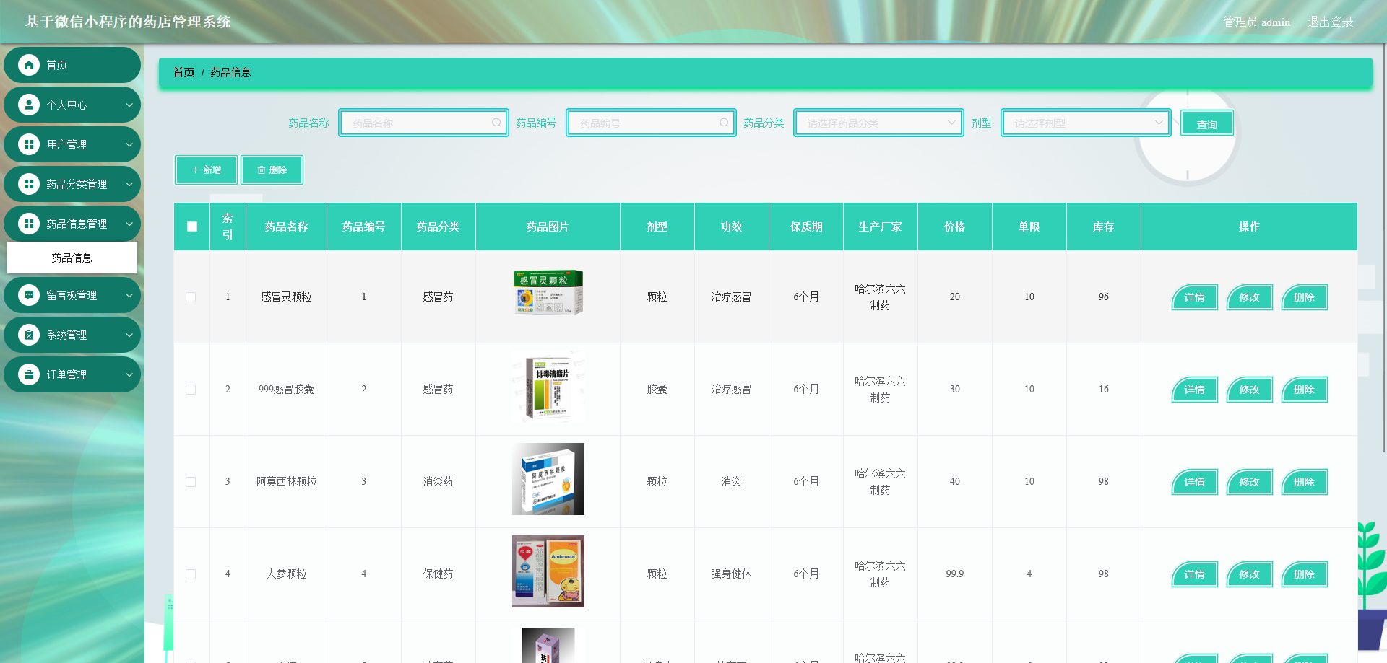Click the 查询 search button
Viewport: 1387px width, 663px height.
click(x=1207, y=123)
